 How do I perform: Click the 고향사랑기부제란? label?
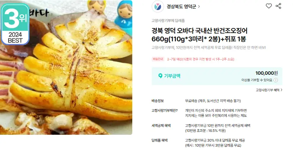click(x=165, y=110)
